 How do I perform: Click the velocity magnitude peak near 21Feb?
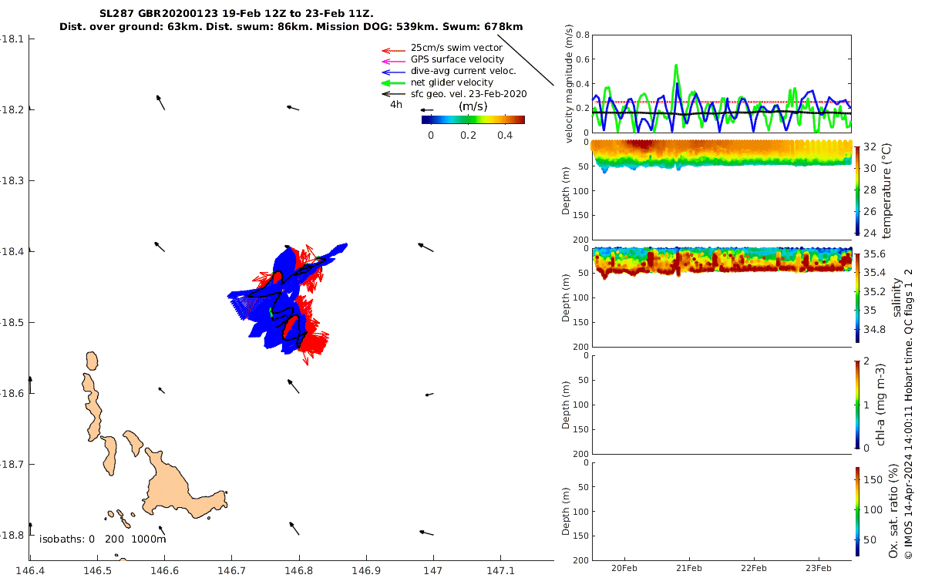(676, 66)
